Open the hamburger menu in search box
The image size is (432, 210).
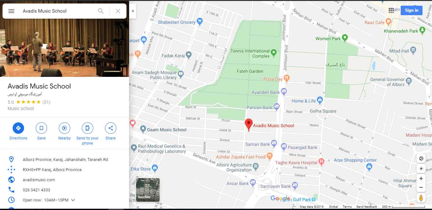11,11
